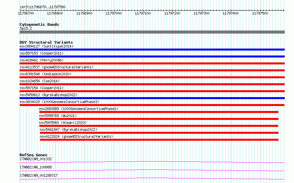The width and height of the screenshot is (294, 183).
Task: Select the nsv1024658 (Coe2014) label
Action: 40,81
